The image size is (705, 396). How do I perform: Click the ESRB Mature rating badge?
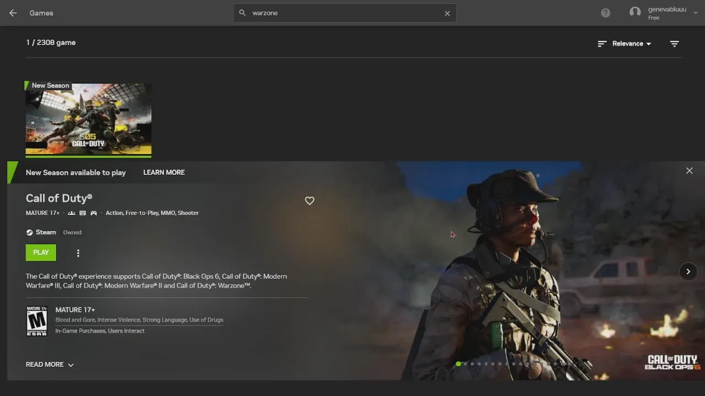point(37,321)
